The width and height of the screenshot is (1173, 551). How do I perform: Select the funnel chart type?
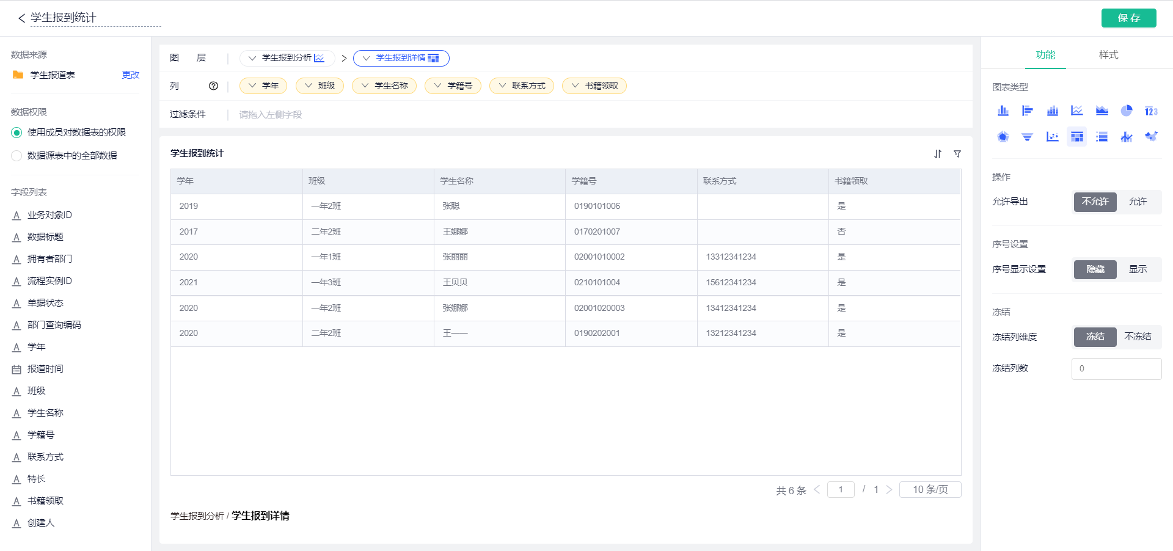[x=1028, y=136]
